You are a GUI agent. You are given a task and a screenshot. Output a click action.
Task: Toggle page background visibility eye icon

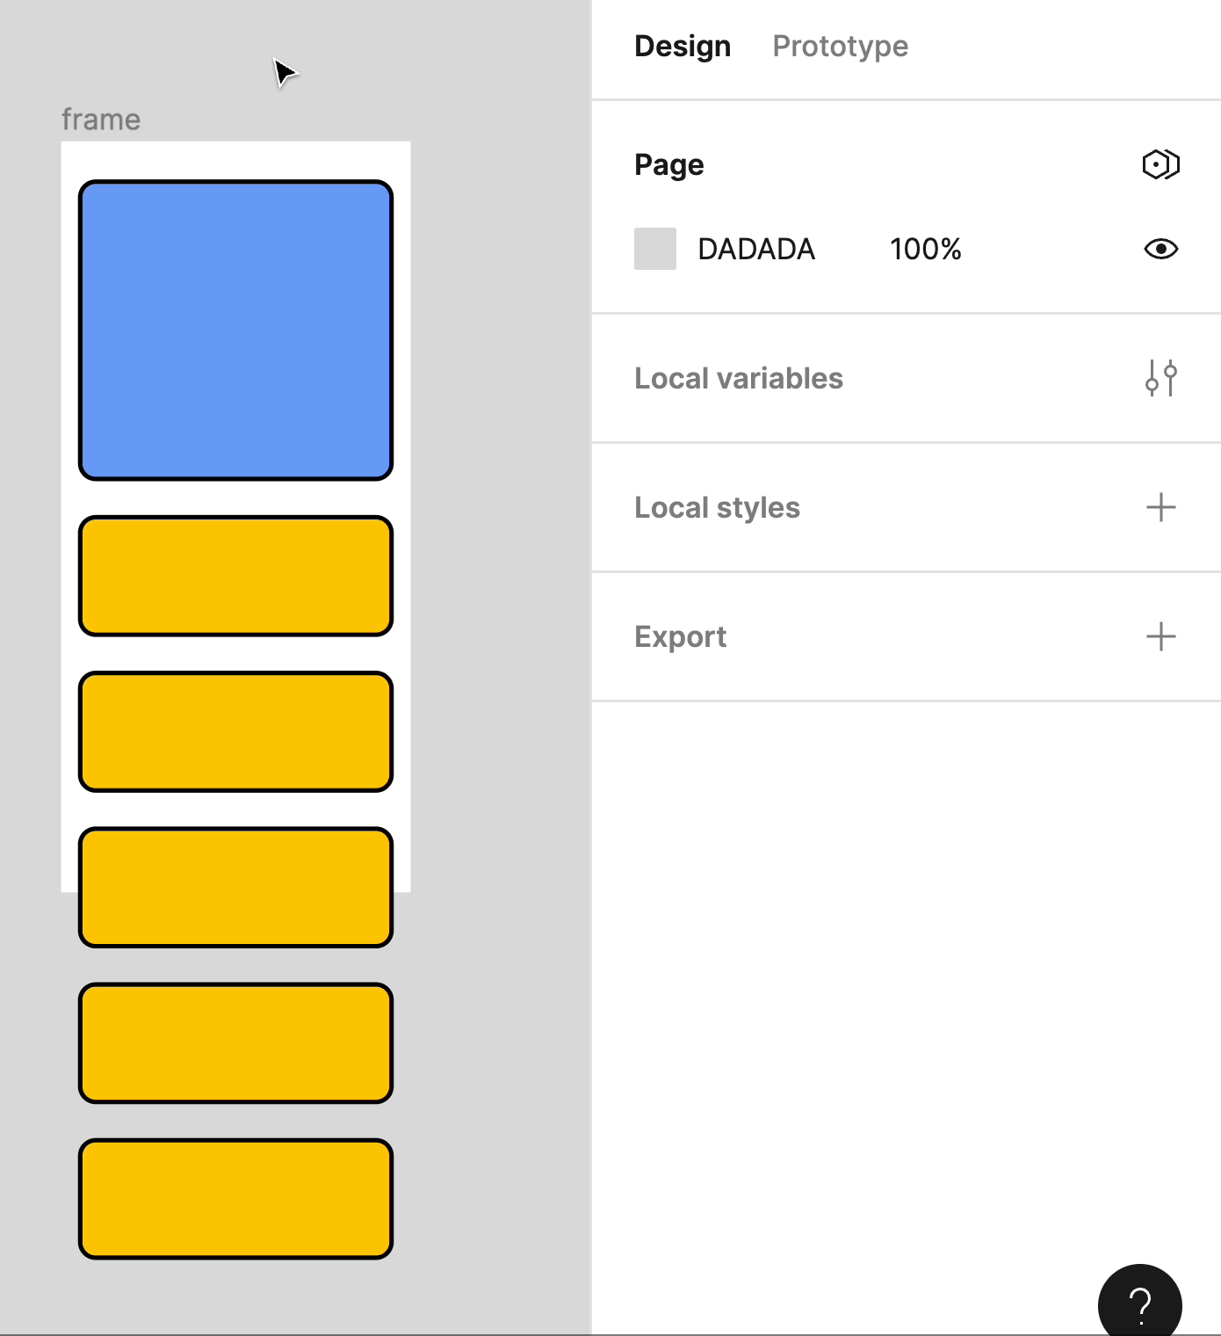1160,249
